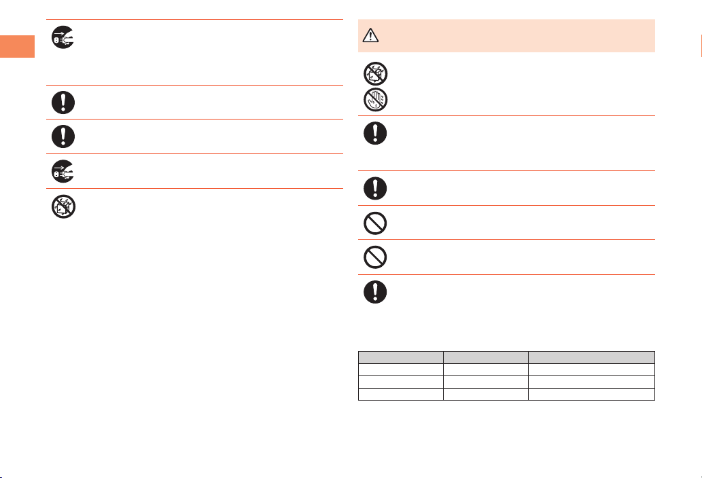The image size is (702, 478).
Task: Click the middle gray header cell of the table
Action: pyautogui.click(x=486, y=357)
